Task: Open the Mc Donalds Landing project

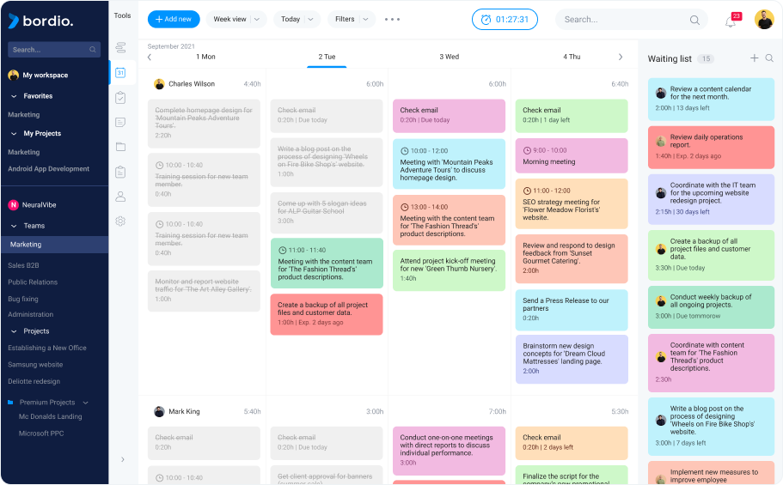Action: pyautogui.click(x=50, y=416)
